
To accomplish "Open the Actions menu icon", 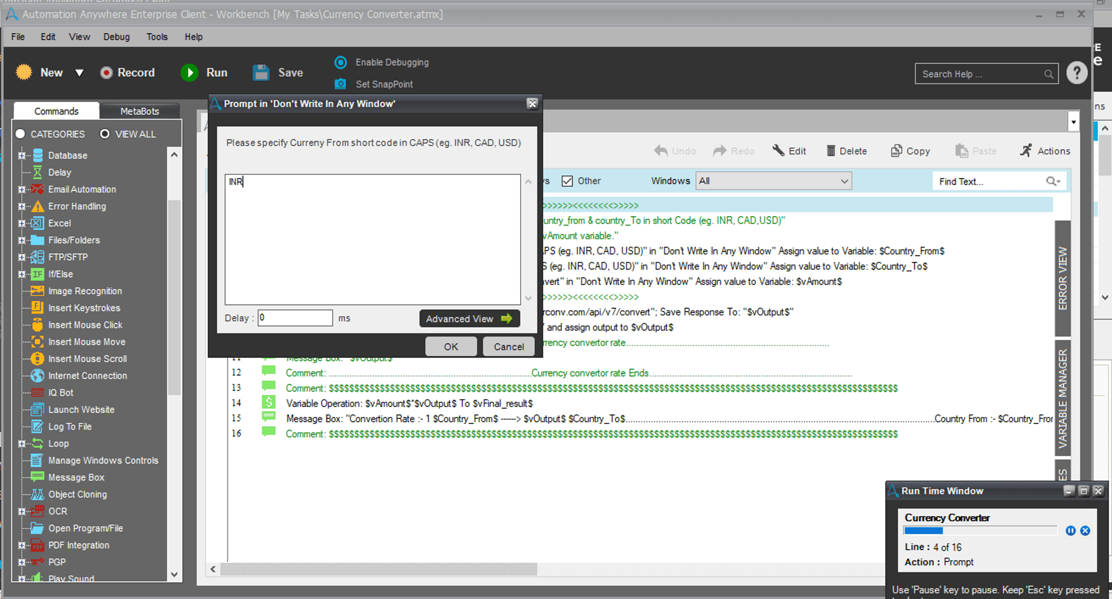I will [x=1025, y=151].
